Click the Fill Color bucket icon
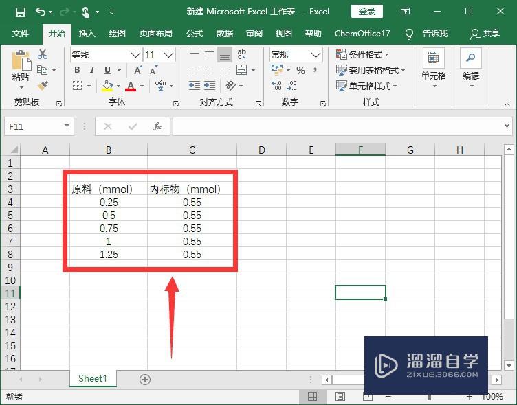This screenshot has height=405, width=517. (x=107, y=86)
